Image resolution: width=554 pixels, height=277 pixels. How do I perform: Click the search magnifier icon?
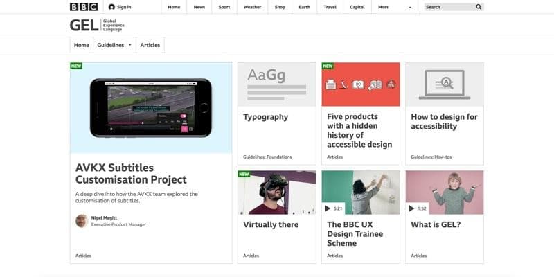tap(479, 7)
